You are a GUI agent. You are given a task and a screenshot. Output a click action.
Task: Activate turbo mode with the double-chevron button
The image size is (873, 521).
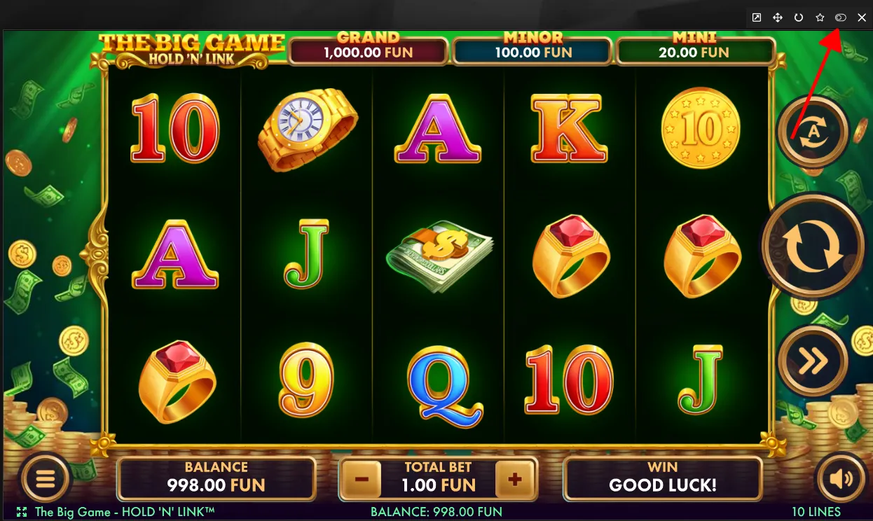pyautogui.click(x=813, y=361)
